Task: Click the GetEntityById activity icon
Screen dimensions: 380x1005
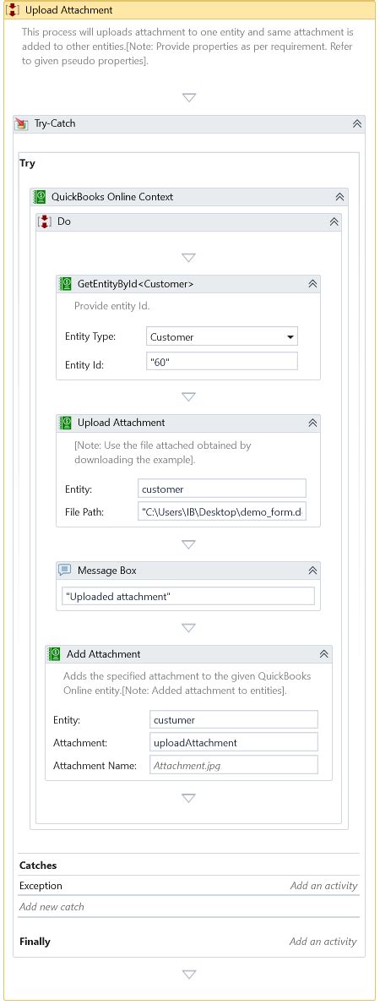Action: pos(65,284)
